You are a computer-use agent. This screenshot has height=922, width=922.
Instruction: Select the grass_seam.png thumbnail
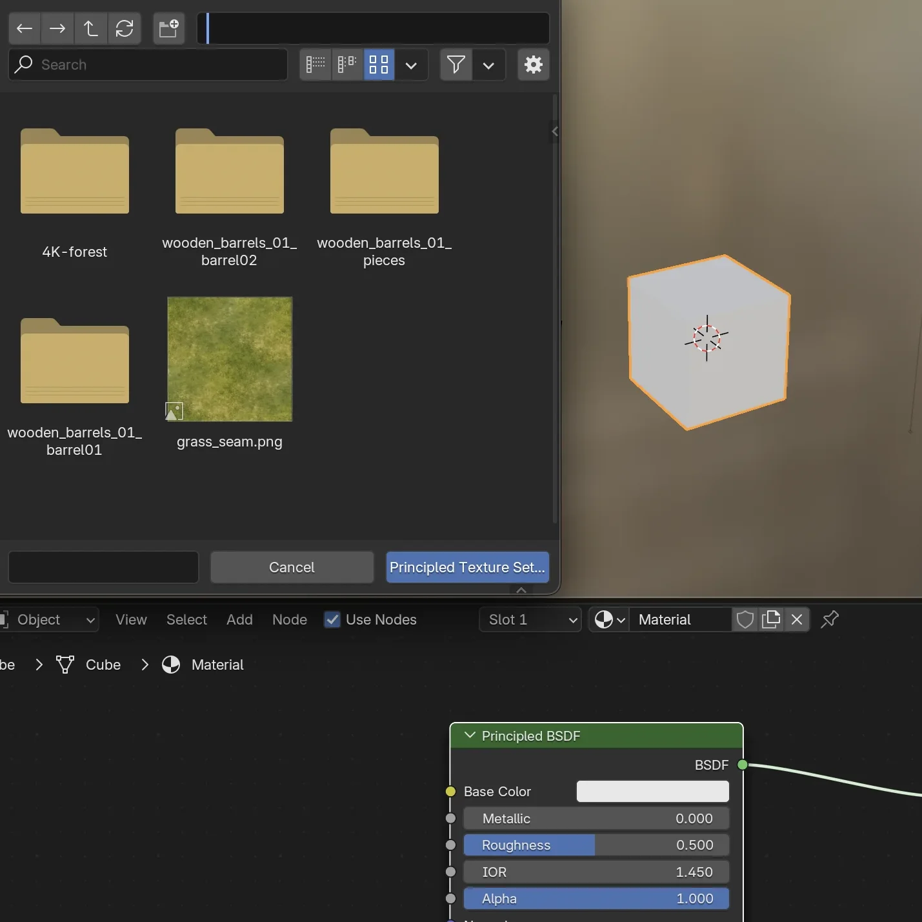coord(230,359)
